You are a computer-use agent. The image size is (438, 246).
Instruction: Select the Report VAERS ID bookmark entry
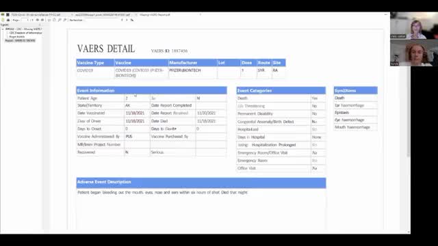(x=20, y=40)
